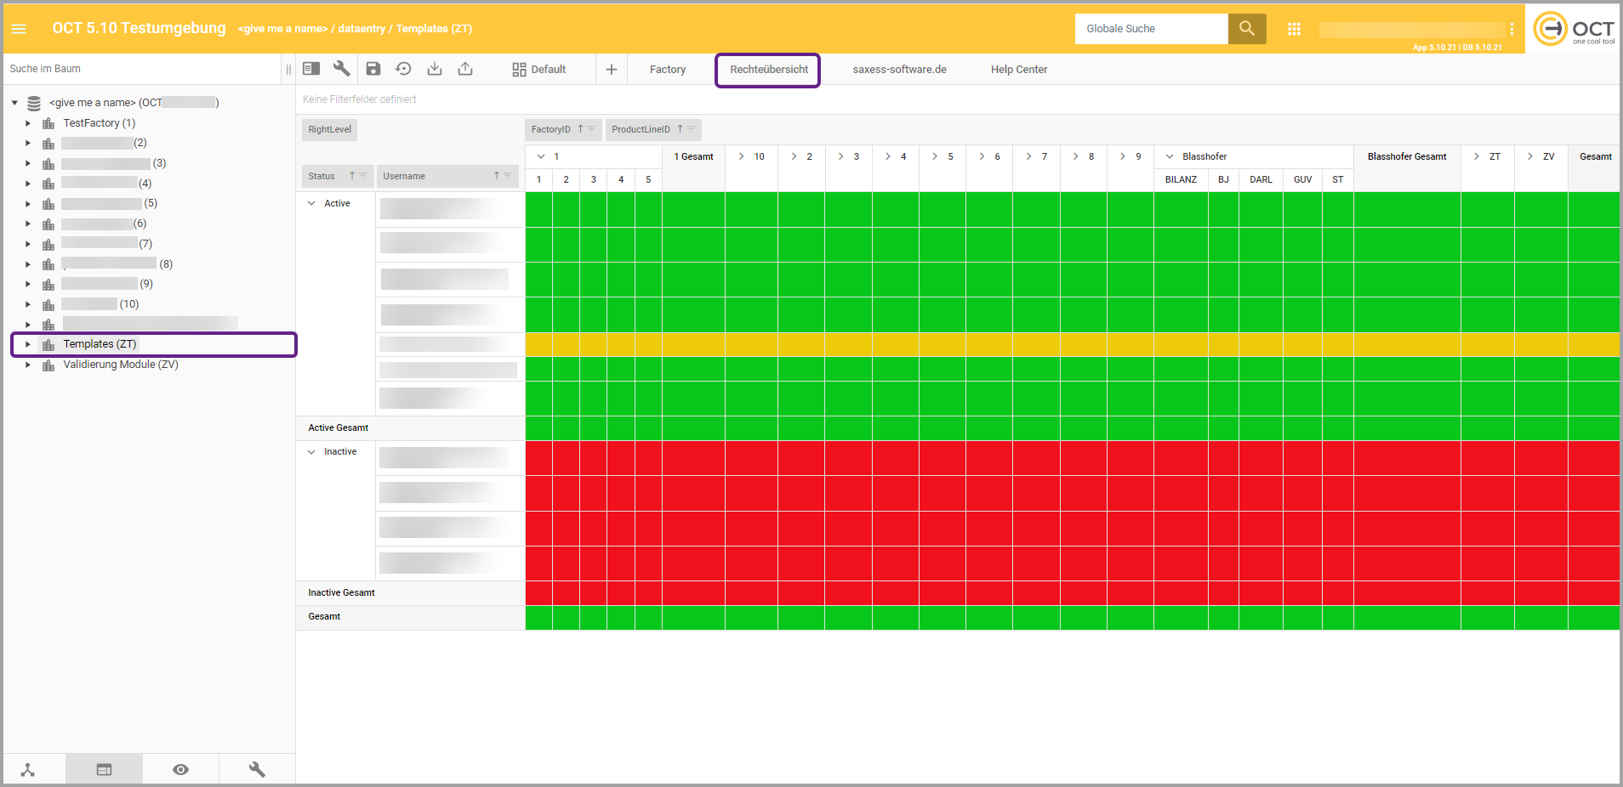Click into the Globale Suche field
This screenshot has height=787, width=1623.
[1152, 29]
